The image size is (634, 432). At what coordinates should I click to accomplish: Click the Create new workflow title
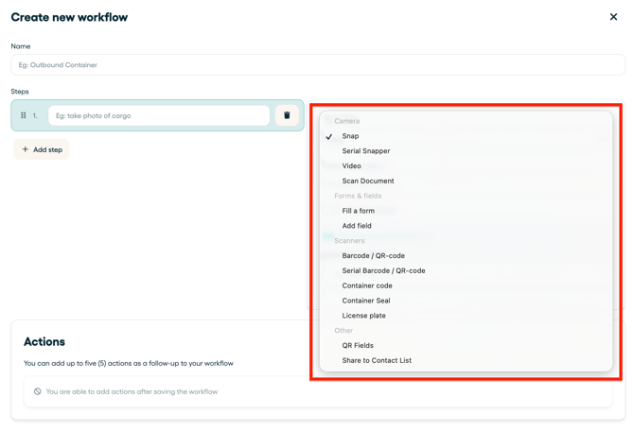[69, 17]
